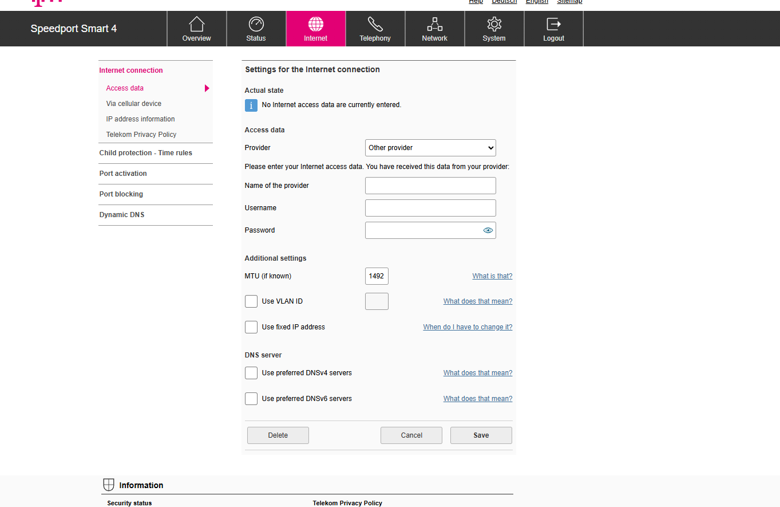Click the blue info icon under Actual state

[x=251, y=105]
